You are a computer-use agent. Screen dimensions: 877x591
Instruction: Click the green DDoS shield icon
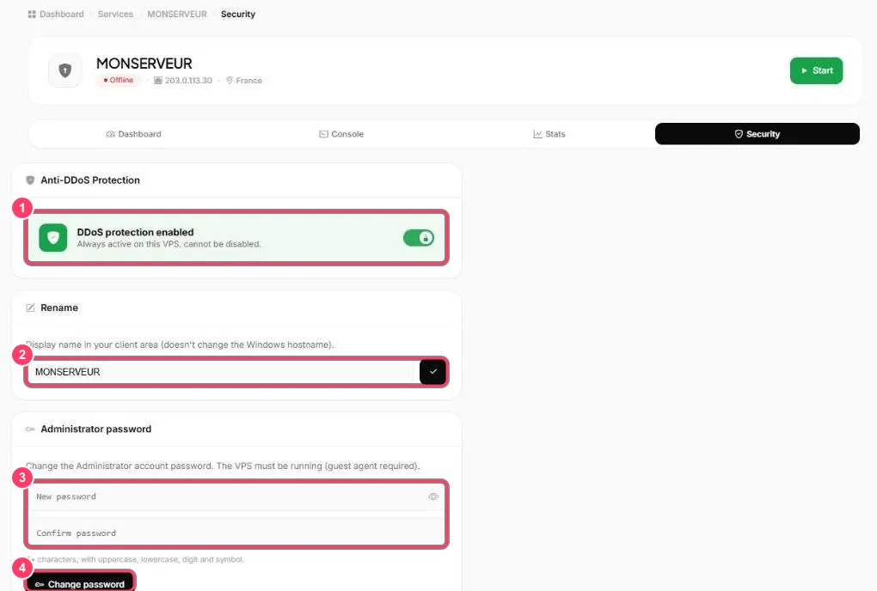click(x=53, y=238)
